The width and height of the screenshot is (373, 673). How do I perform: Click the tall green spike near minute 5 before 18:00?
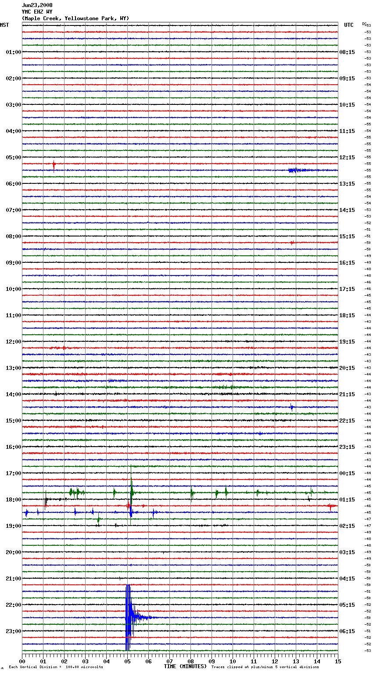(131, 487)
